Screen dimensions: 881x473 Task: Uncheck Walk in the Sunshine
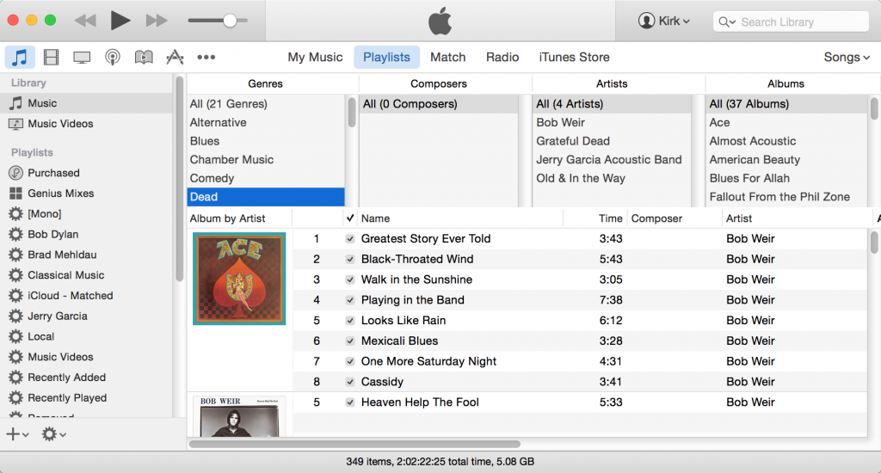pyautogui.click(x=350, y=279)
